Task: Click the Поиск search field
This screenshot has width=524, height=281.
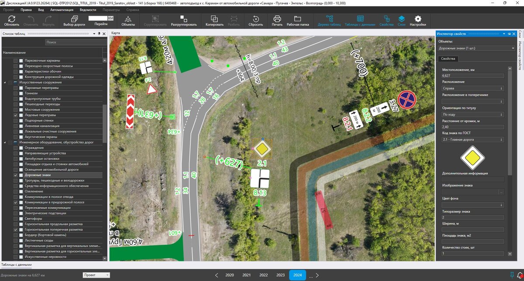Action: (x=76, y=42)
